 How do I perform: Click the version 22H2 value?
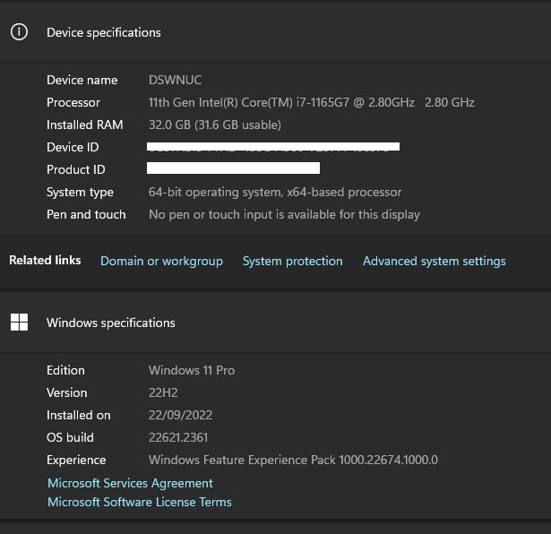pos(163,392)
